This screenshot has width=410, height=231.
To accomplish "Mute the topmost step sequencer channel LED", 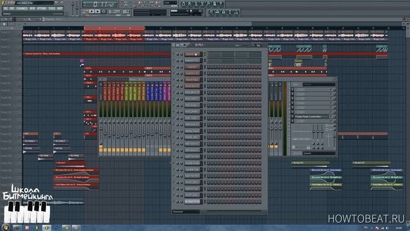I will tap(174, 54).
